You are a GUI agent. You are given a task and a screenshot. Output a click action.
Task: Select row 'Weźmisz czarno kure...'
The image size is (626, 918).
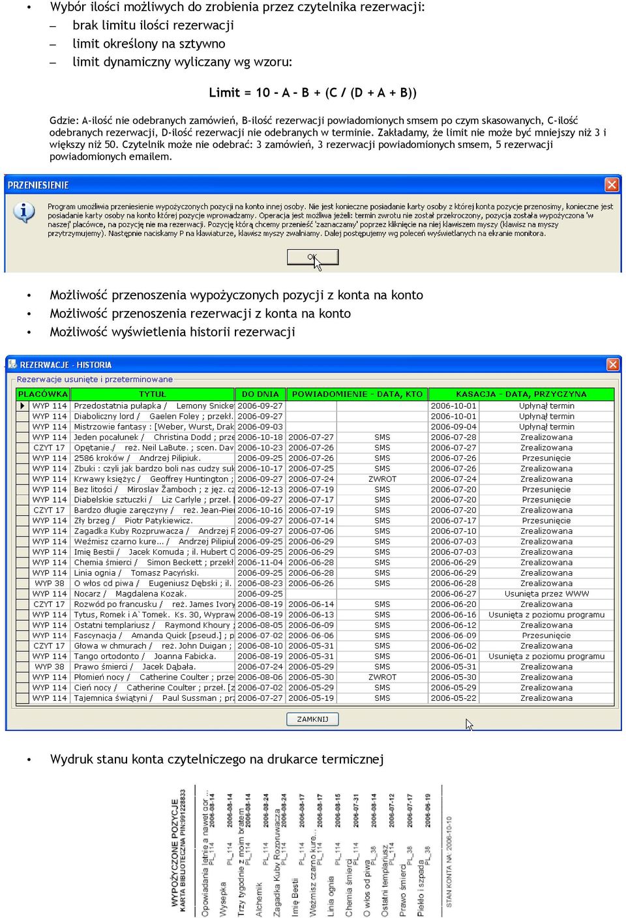coord(314,541)
